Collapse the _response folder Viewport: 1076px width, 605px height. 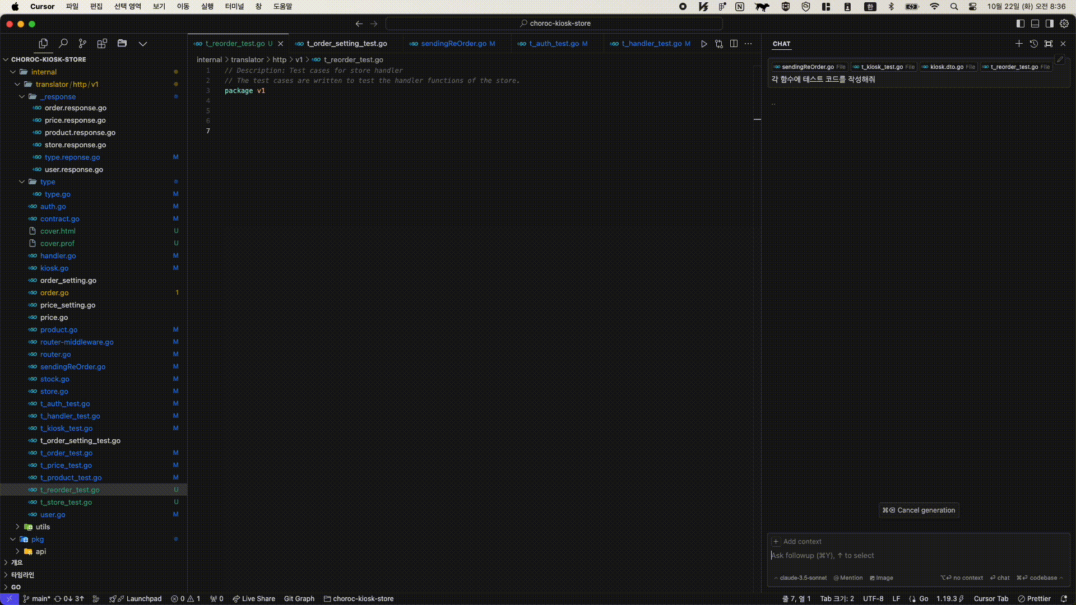[x=22, y=96]
